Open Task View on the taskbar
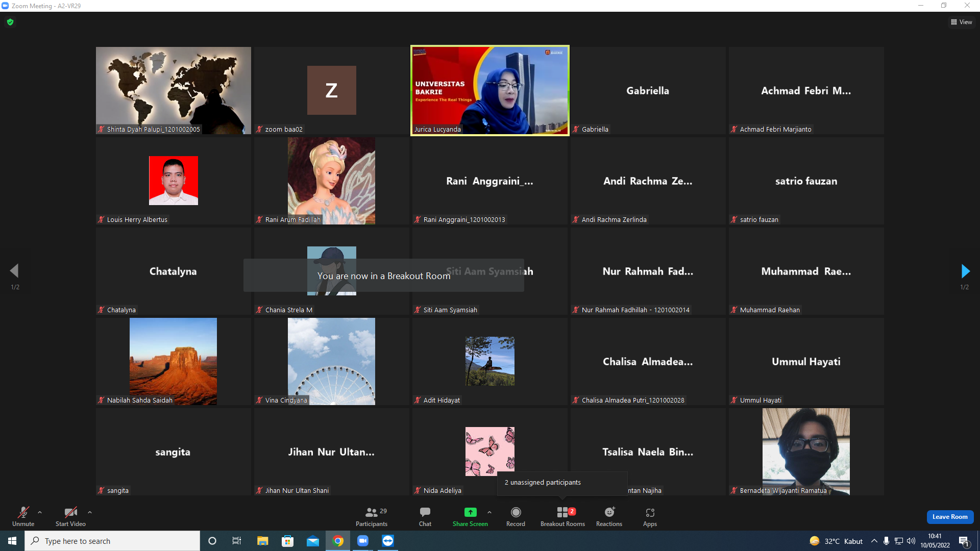Screen dimensions: 980x551 click(237, 541)
